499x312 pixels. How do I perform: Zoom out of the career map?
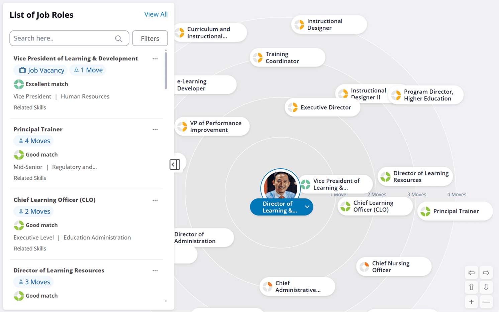coord(486,301)
